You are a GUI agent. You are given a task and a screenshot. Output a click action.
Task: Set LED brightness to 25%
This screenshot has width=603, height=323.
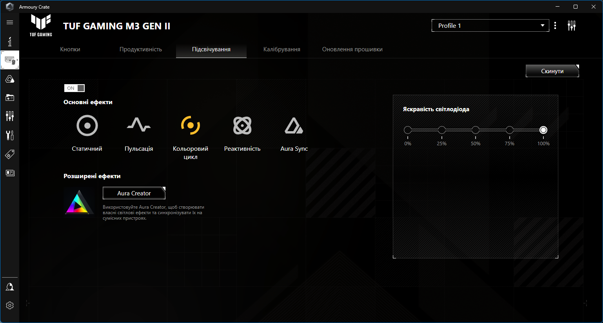pyautogui.click(x=442, y=130)
